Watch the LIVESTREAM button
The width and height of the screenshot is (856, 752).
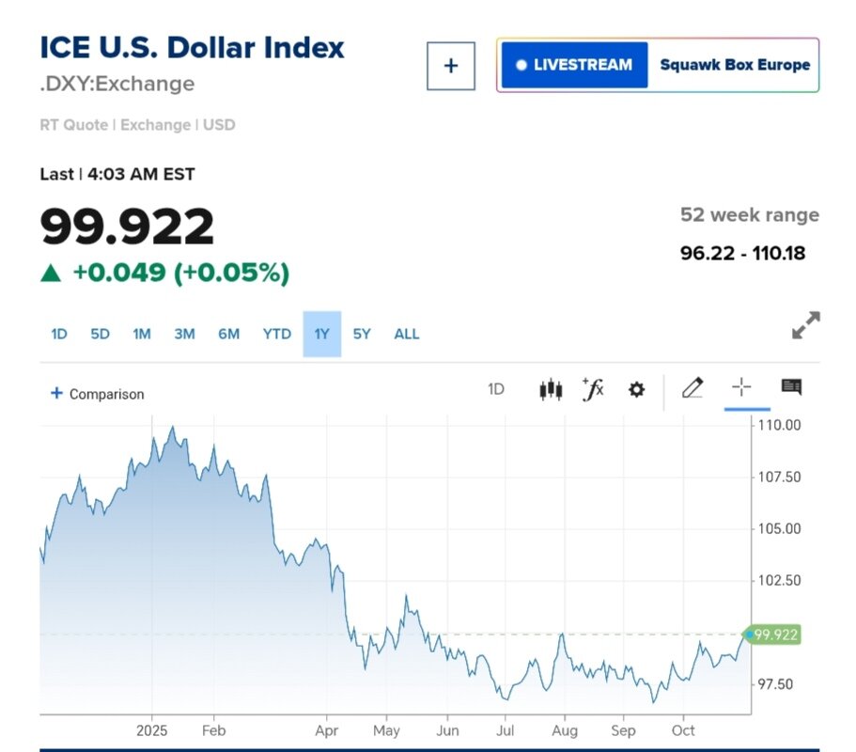click(574, 65)
